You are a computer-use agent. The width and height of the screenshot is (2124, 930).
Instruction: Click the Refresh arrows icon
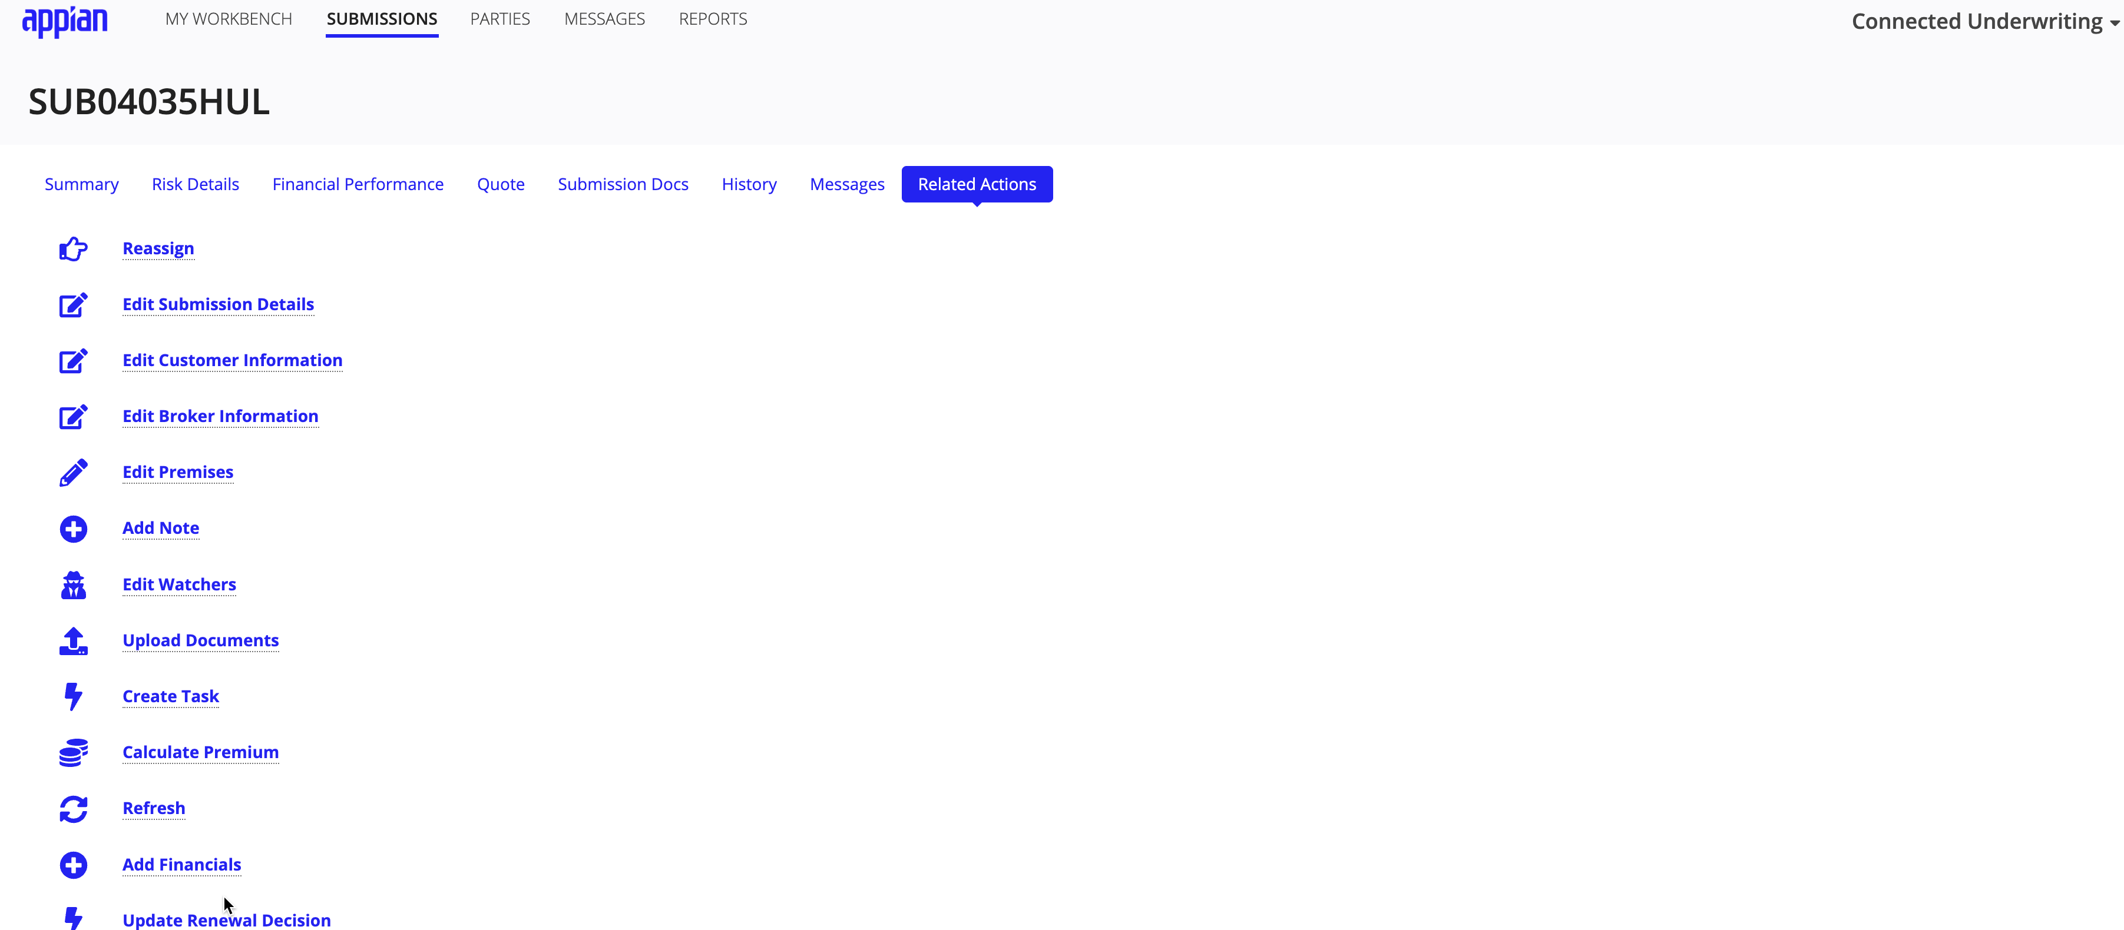point(74,809)
